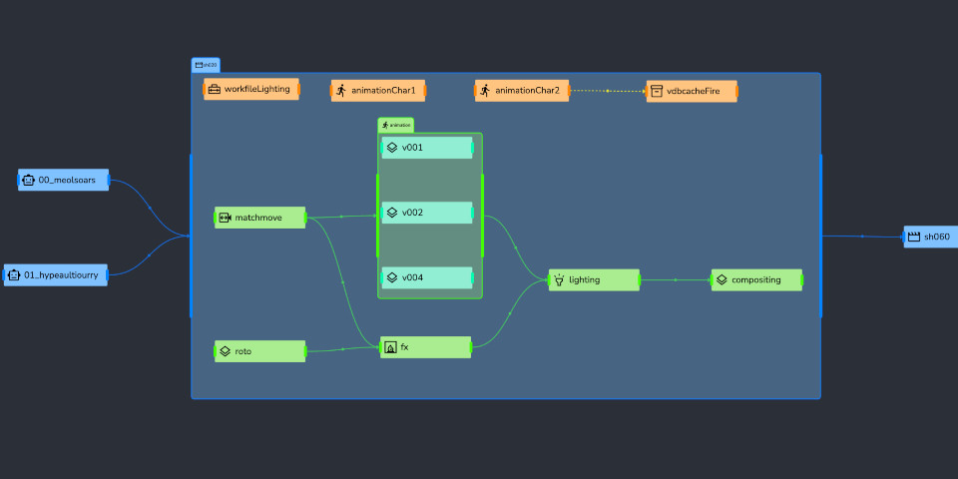Click the connection between lighting and compositing
958x479 pixels.
coord(676,280)
